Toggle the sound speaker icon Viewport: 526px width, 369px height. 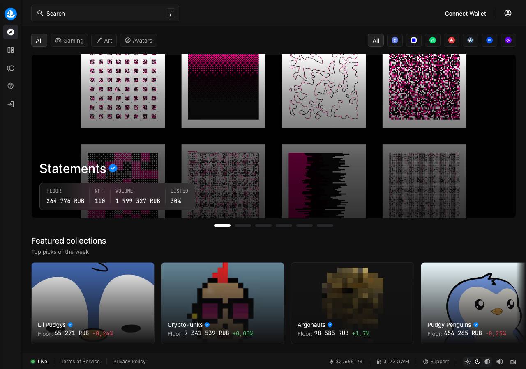pos(500,362)
